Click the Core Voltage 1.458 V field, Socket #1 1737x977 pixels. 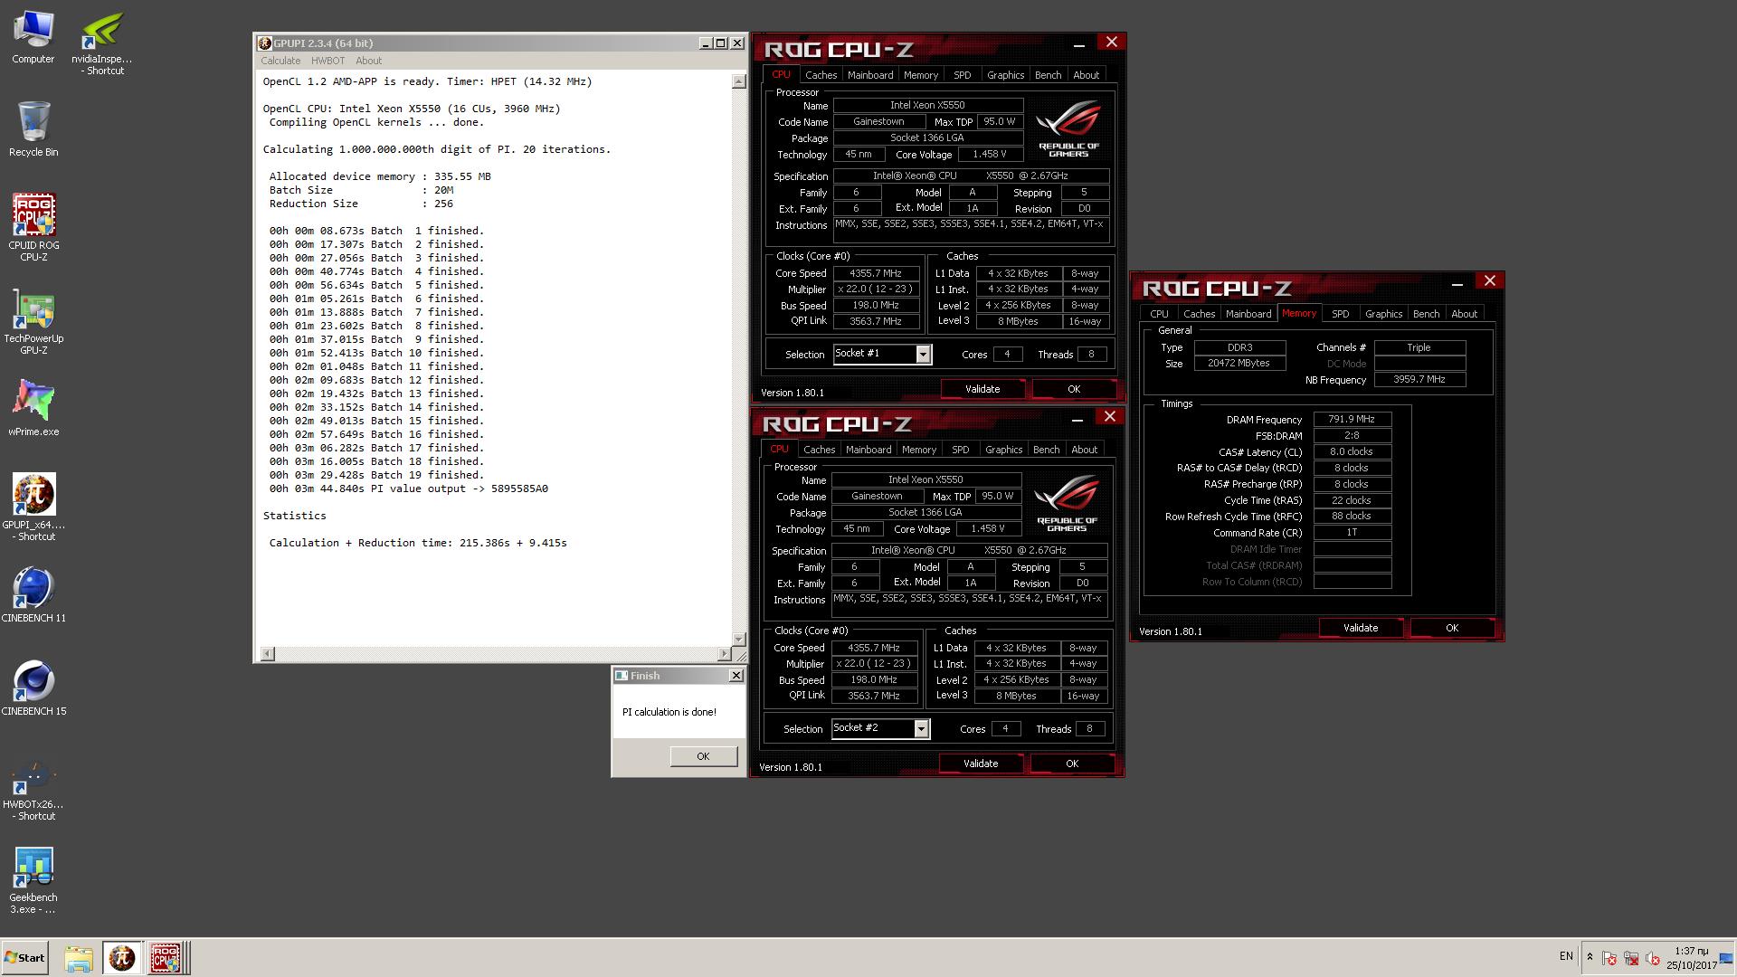coord(989,155)
